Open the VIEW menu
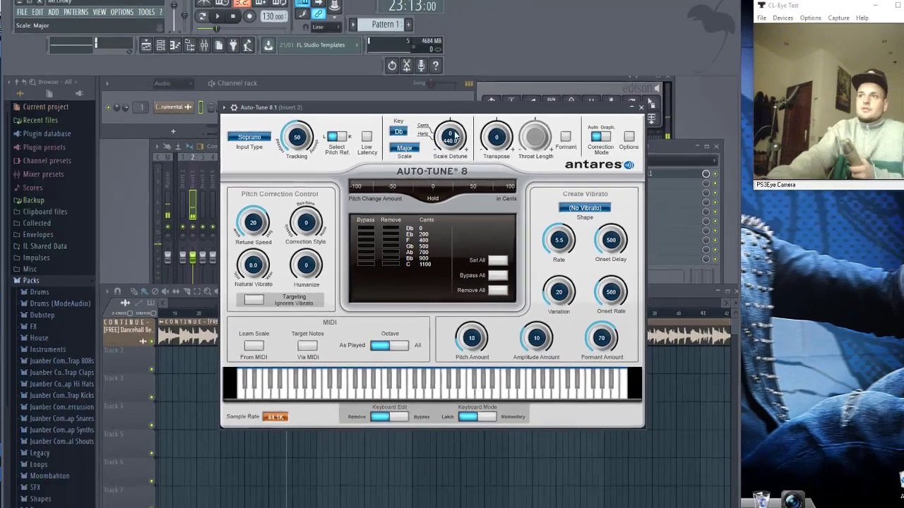This screenshot has height=508, width=904. [100, 12]
